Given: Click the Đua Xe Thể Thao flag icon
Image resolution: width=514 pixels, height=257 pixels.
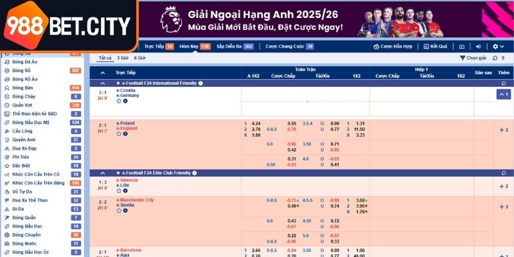Looking at the screenshot, I should point(6,200).
